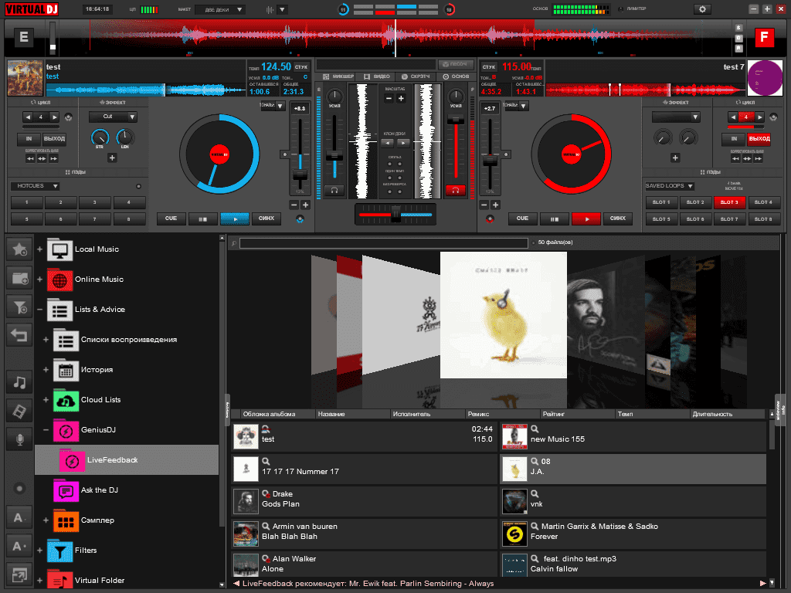The height and width of the screenshot is (593, 791).
Task: Click the magnifier icon beside Drake Gods Plan
Action: click(x=266, y=493)
